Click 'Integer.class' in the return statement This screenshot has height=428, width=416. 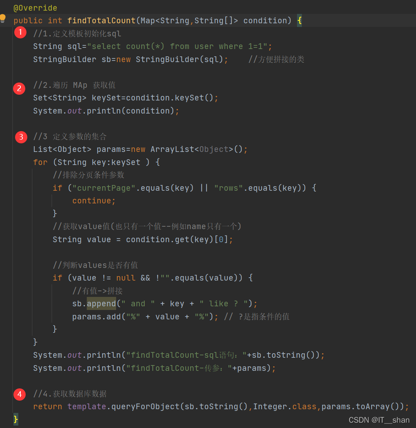pos(285,407)
